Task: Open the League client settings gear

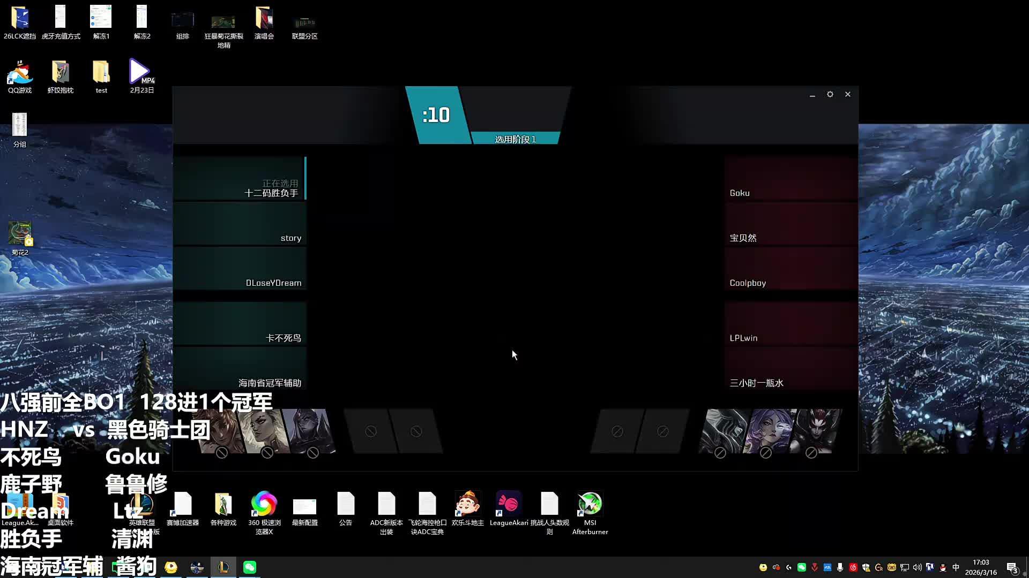Action: (830, 94)
